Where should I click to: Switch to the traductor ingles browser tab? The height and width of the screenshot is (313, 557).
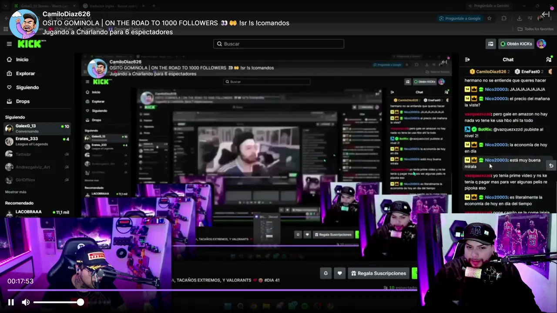point(113,6)
